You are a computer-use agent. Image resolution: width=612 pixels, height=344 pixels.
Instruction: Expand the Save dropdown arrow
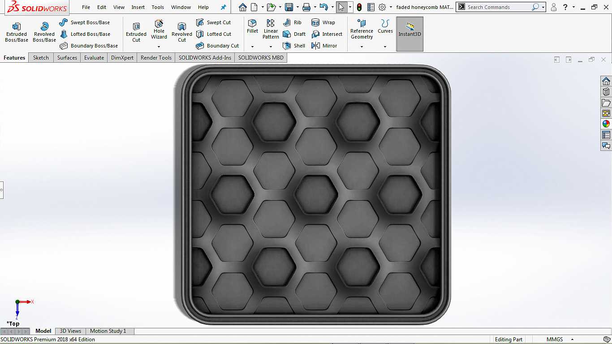297,7
